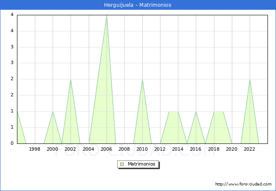Viewport: 276px width, 191px height.
Task: Select the 2006 peak data point
Action: pos(107,15)
